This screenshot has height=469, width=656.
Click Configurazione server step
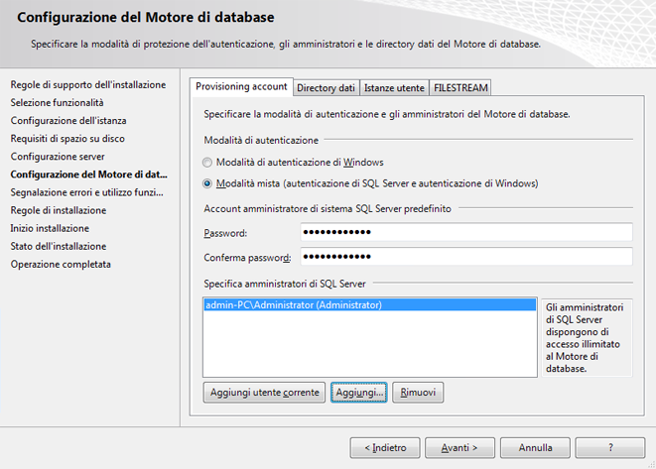58,157
